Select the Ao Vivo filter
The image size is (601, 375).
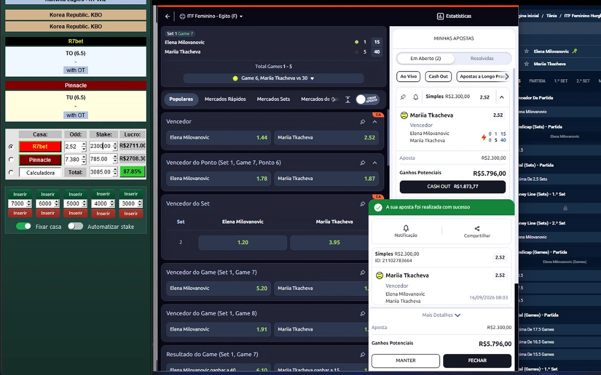pyautogui.click(x=408, y=76)
